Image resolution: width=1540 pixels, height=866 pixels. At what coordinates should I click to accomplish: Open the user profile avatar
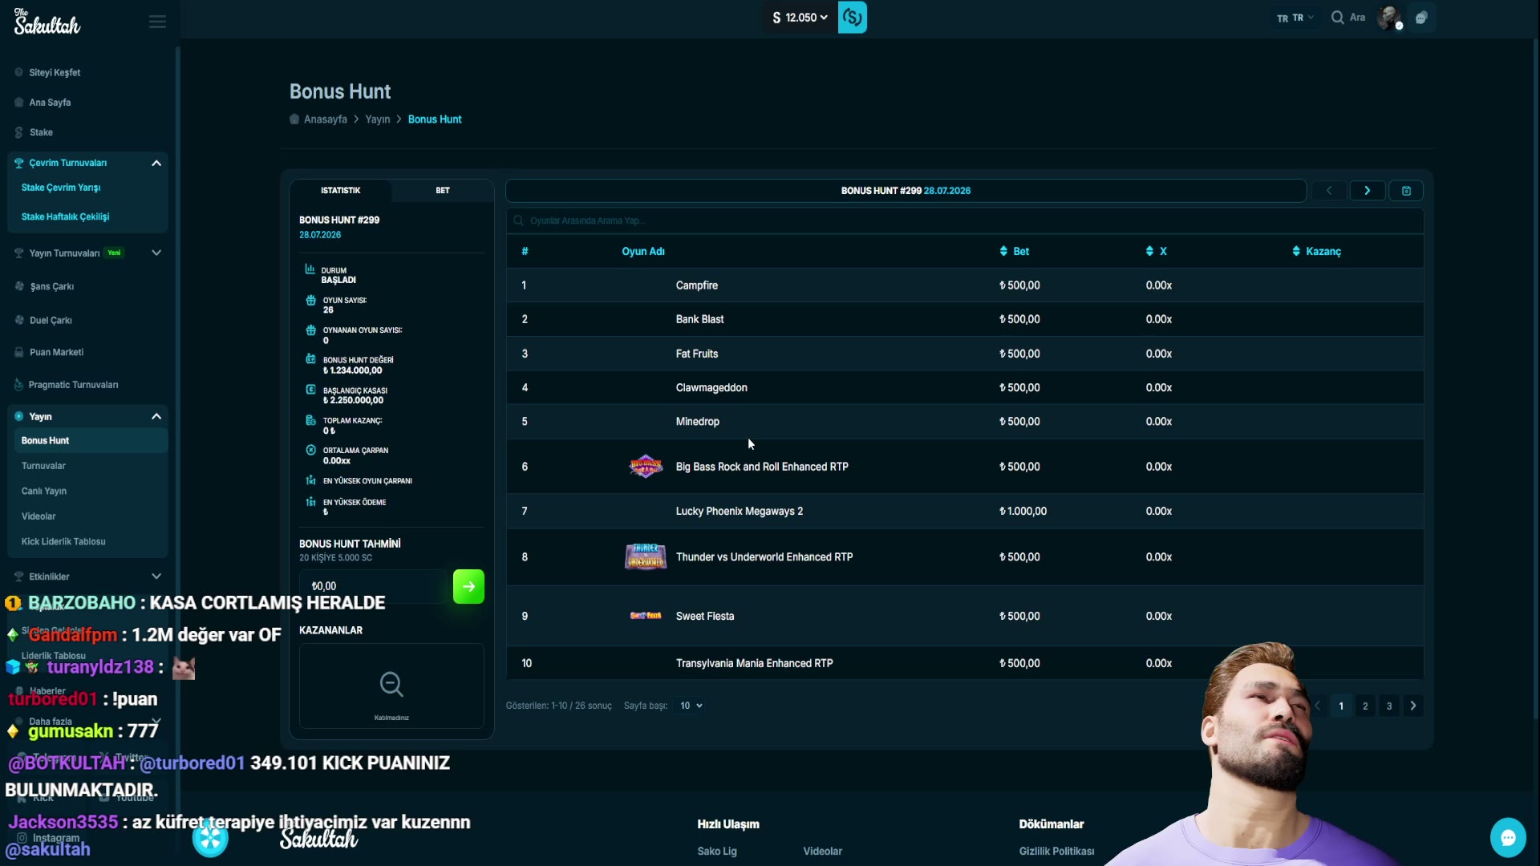tap(1389, 18)
